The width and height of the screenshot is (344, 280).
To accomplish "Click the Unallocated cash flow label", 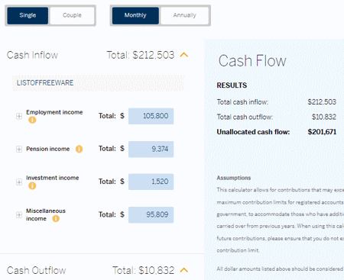I will pos(253,132).
